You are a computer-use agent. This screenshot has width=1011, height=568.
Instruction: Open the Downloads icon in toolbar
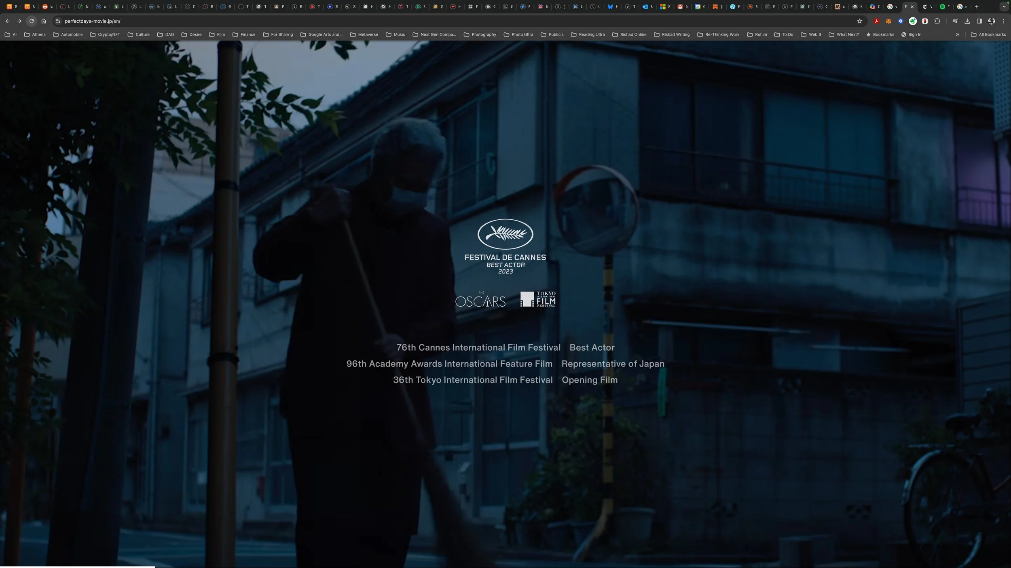pos(967,21)
